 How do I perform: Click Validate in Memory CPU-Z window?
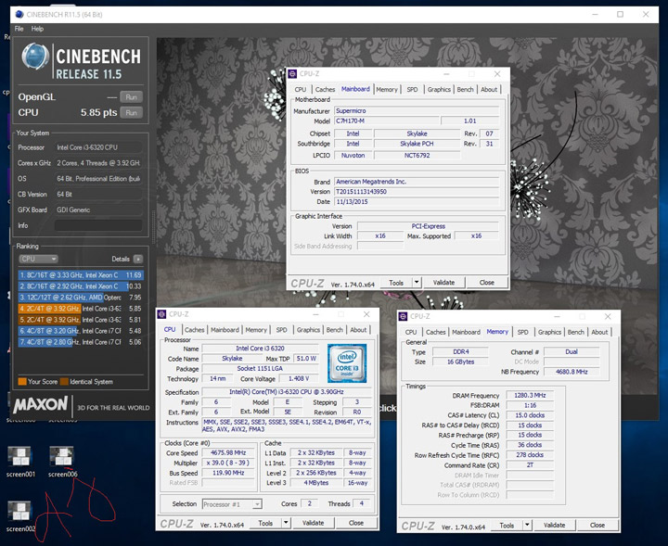pos(554,526)
